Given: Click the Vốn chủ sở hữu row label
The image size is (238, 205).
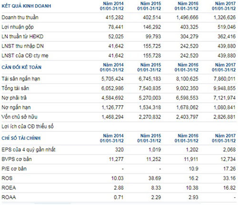Looking at the screenshot, I should [x=20, y=117].
